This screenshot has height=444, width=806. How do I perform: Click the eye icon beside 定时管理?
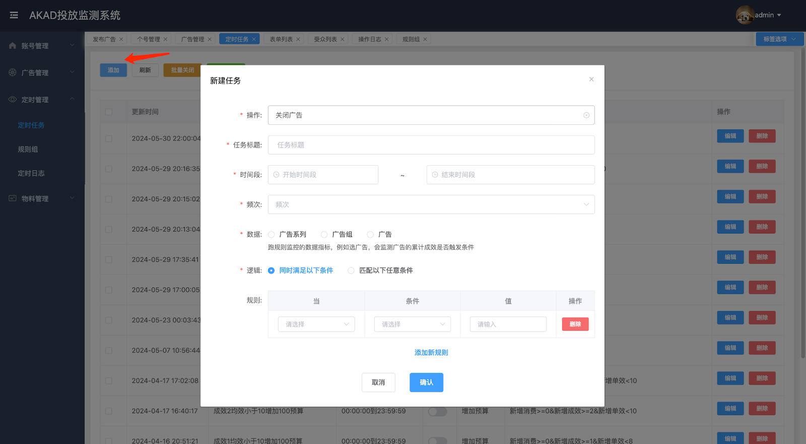[x=13, y=100]
